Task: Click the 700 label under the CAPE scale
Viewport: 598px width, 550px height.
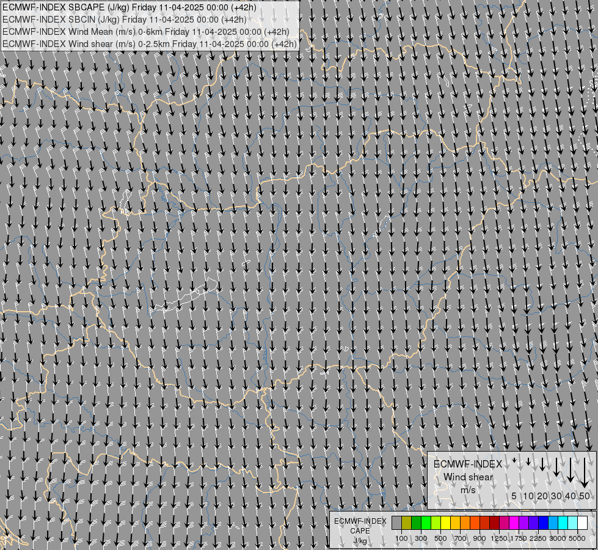Action: tap(461, 538)
